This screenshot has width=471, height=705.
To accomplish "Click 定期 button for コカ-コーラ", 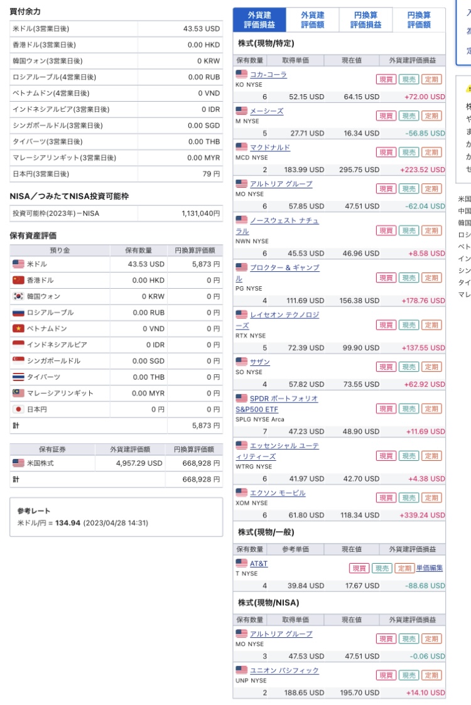I will pos(431,80).
